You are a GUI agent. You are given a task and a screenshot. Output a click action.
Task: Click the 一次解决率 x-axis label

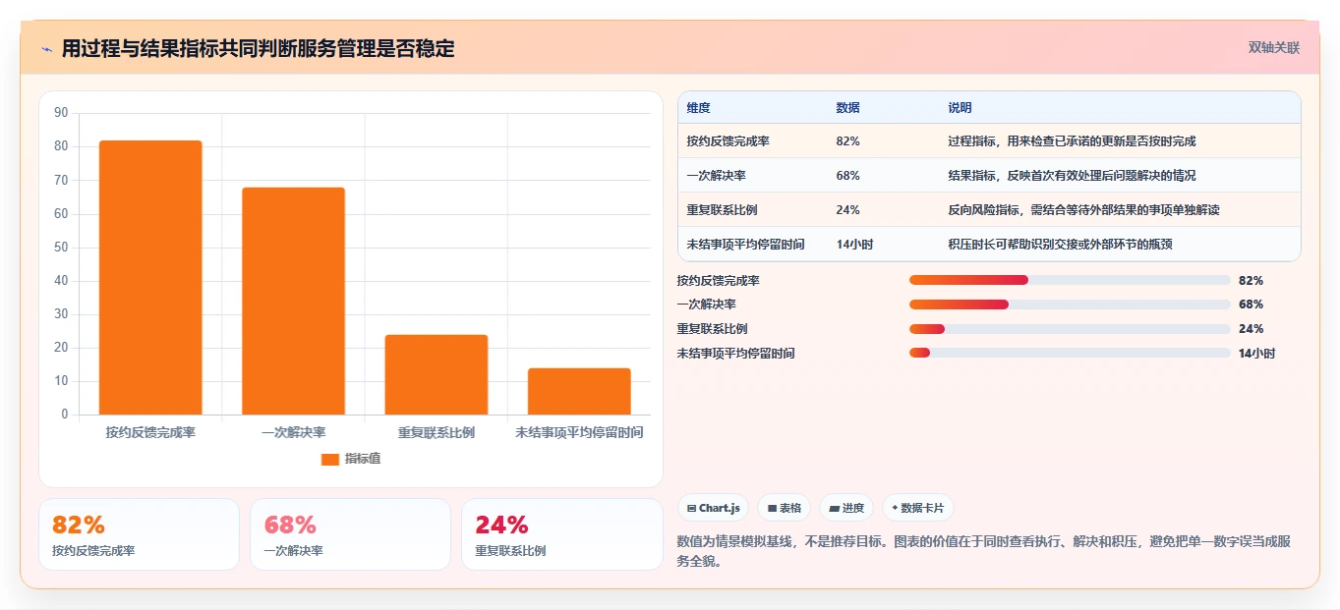[293, 432]
